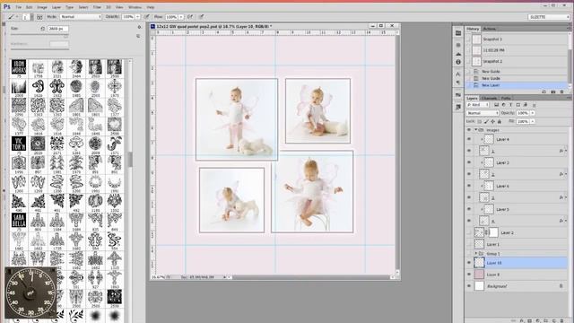Open brush picker settings gear icon
This screenshot has height=323, width=574.
click(x=139, y=27)
